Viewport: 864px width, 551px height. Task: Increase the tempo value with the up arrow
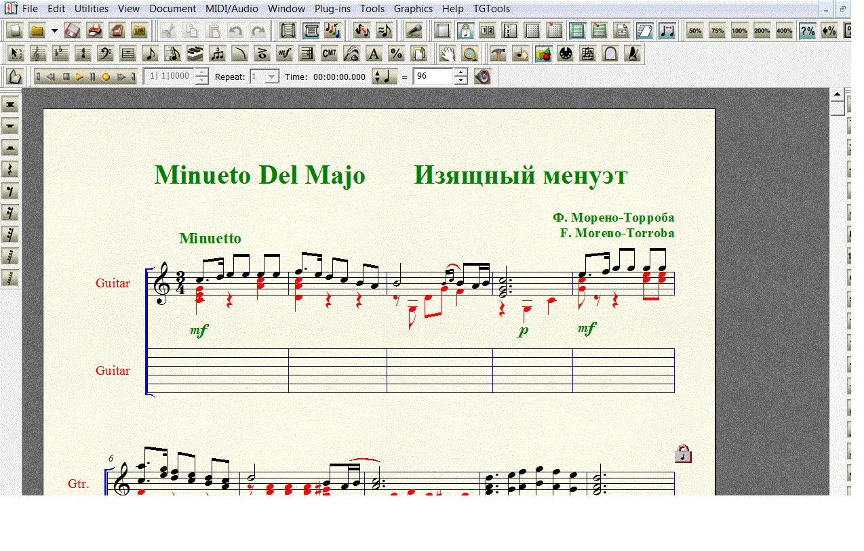pos(461,73)
